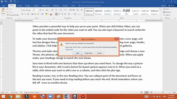Toggle Bold formatting
The width and height of the screenshot is (177, 99).
(22, 14)
